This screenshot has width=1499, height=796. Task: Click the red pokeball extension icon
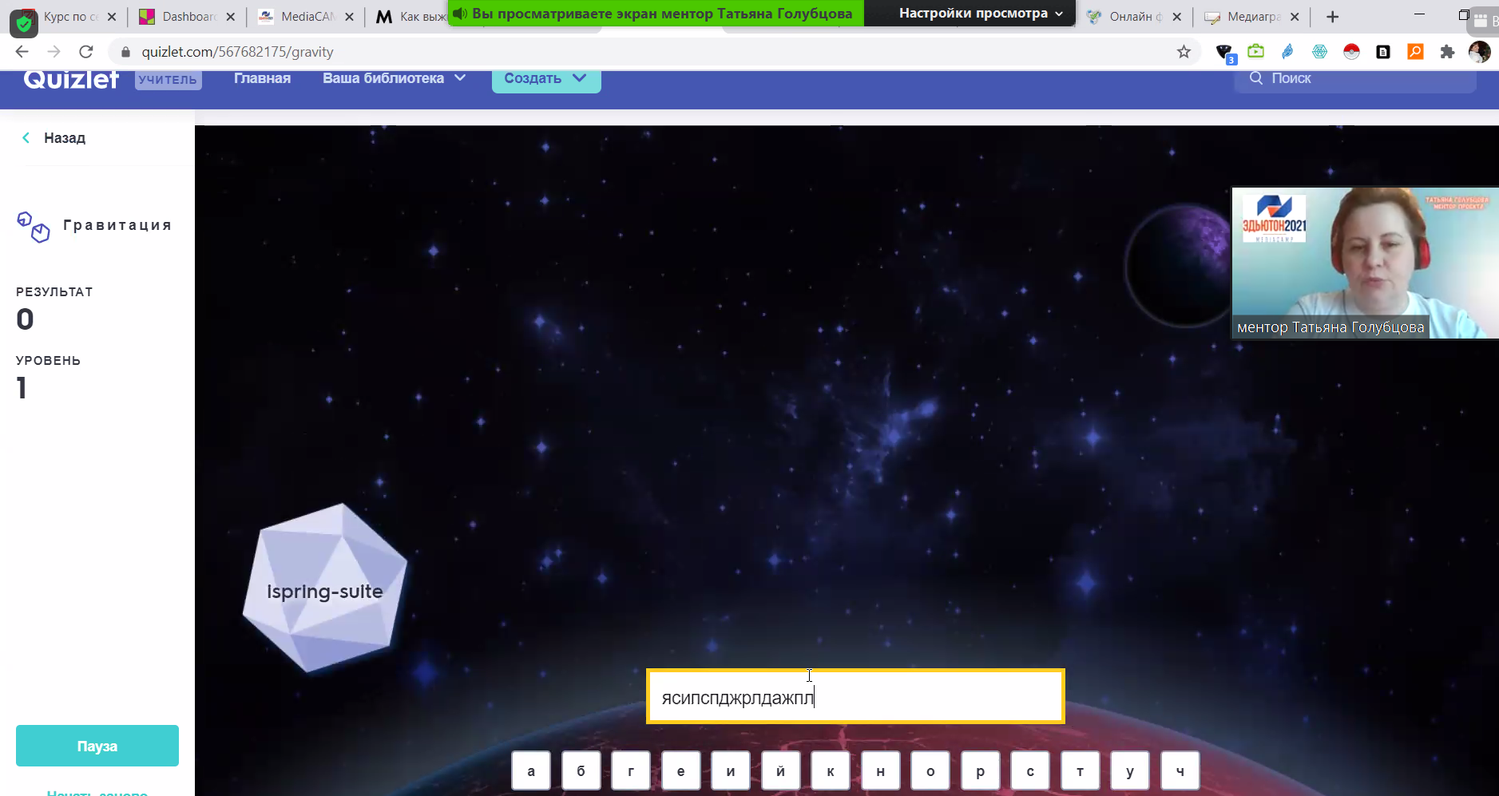point(1351,52)
